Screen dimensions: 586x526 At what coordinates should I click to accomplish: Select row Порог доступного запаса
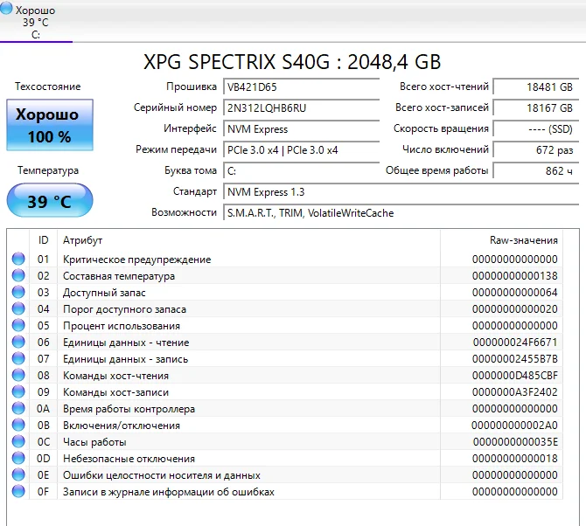[285, 309]
